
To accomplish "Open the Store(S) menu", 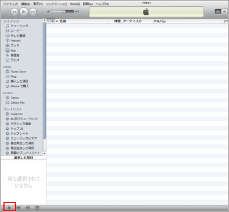I will pyautogui.click(x=75, y=4).
